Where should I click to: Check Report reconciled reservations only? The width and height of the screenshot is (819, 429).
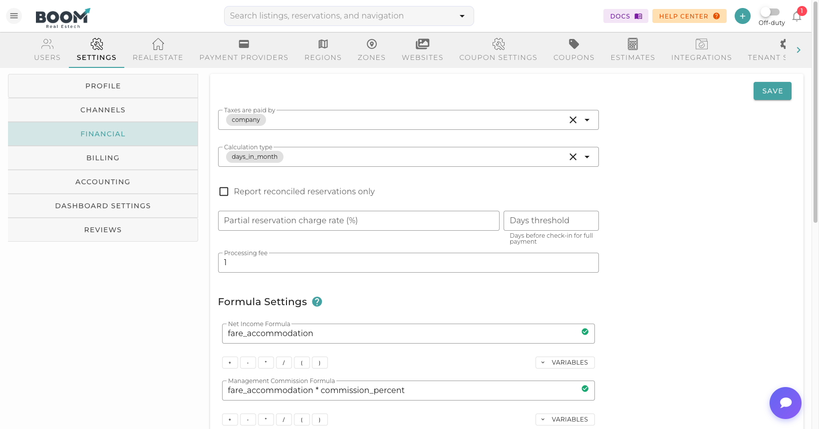point(224,192)
